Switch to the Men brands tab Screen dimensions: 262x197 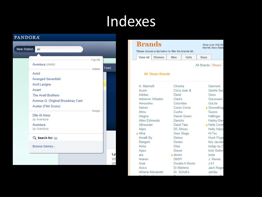(174, 57)
